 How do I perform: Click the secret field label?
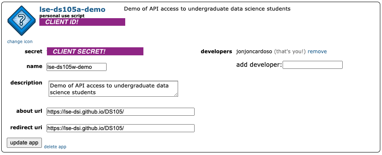click(x=33, y=52)
